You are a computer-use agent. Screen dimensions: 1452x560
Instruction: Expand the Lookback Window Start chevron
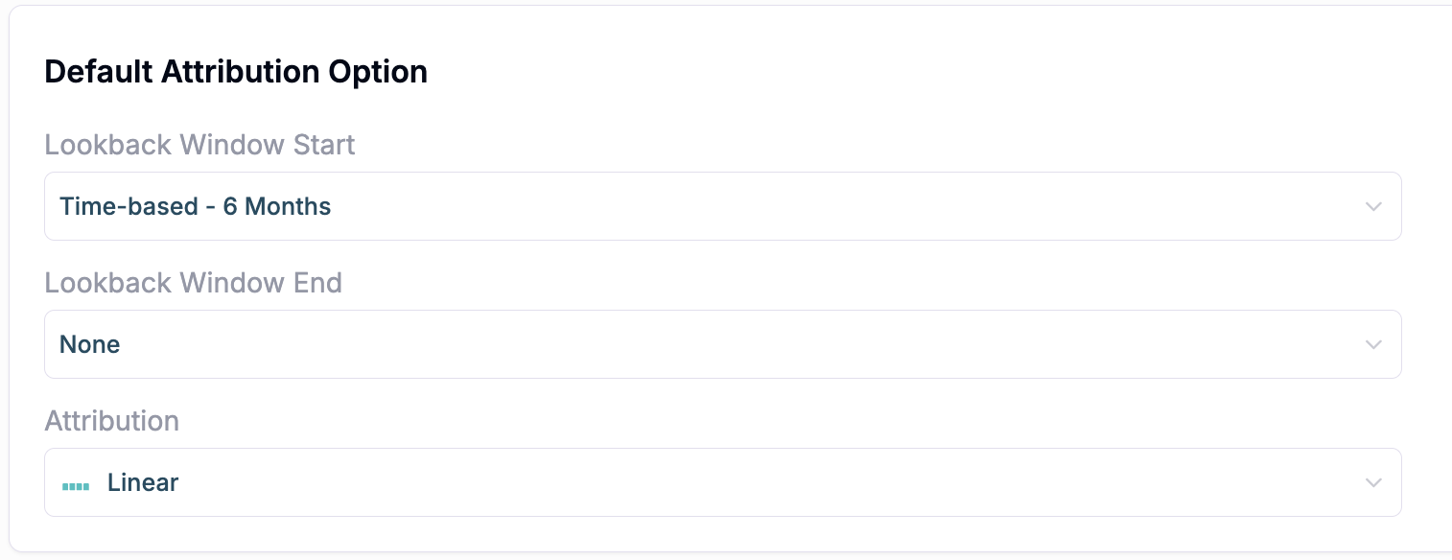(1373, 207)
